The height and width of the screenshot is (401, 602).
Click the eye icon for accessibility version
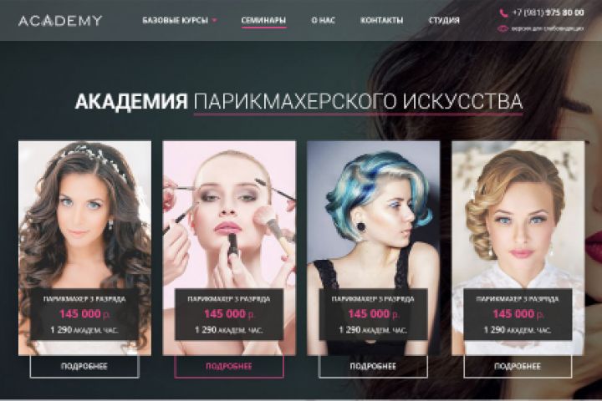(503, 28)
